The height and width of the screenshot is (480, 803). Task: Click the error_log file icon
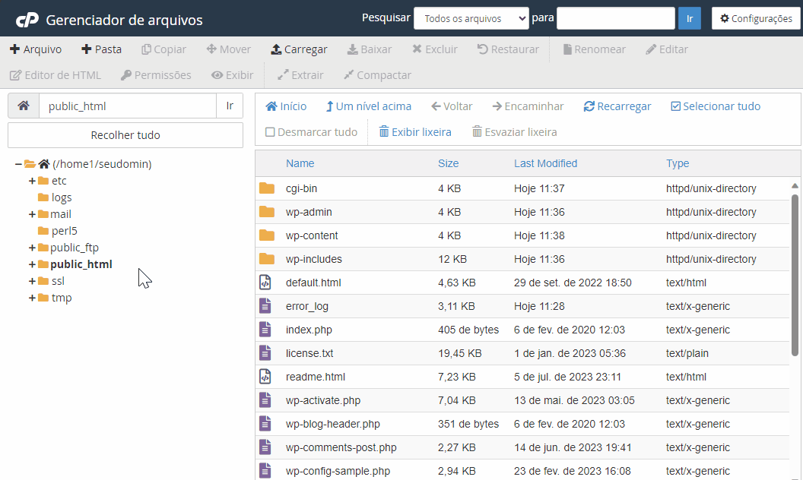click(265, 306)
